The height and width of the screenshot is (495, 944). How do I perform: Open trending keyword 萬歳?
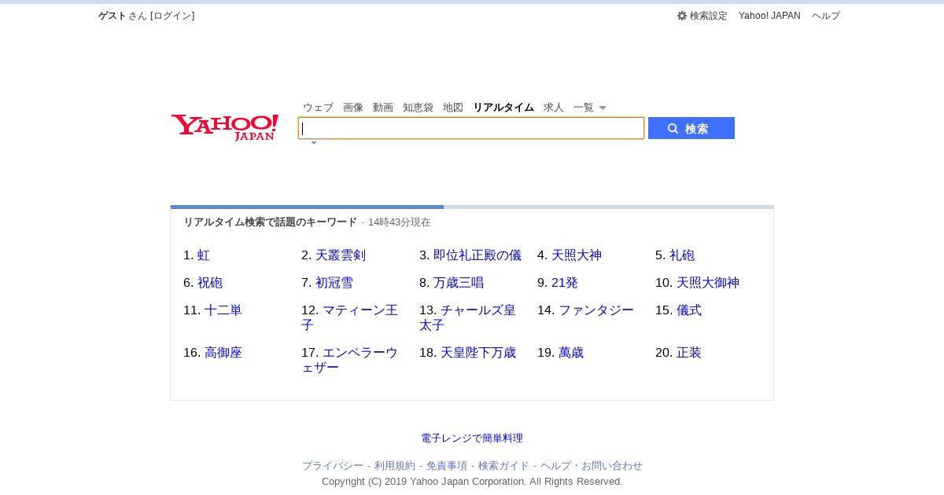[571, 353]
